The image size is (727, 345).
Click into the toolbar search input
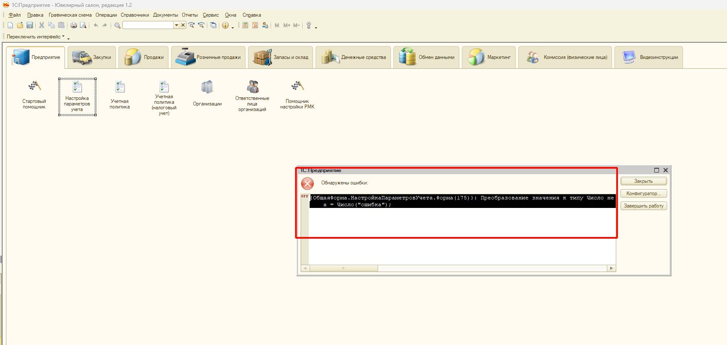pyautogui.click(x=148, y=25)
